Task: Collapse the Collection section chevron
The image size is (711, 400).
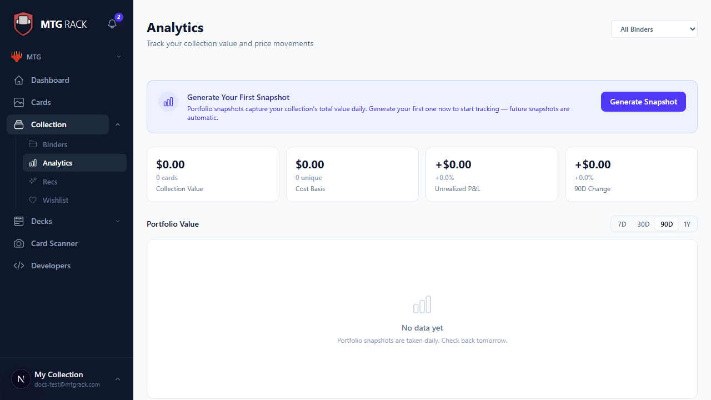Action: click(x=118, y=124)
